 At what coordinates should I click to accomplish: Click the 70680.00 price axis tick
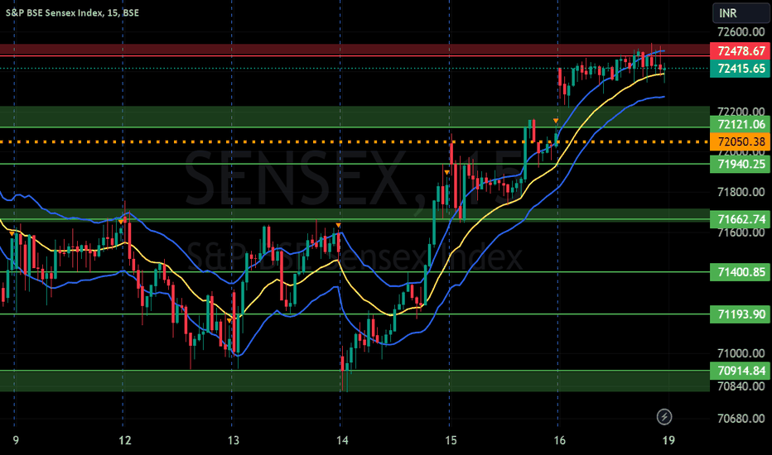coord(741,419)
